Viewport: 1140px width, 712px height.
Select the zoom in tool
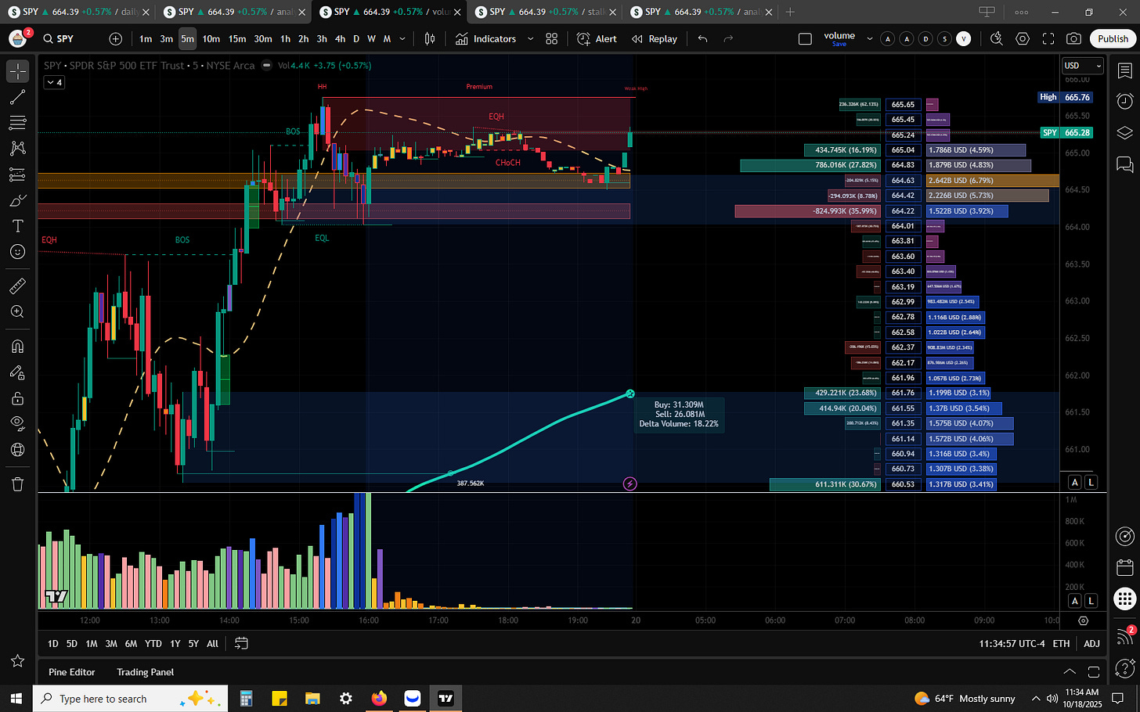(x=17, y=312)
